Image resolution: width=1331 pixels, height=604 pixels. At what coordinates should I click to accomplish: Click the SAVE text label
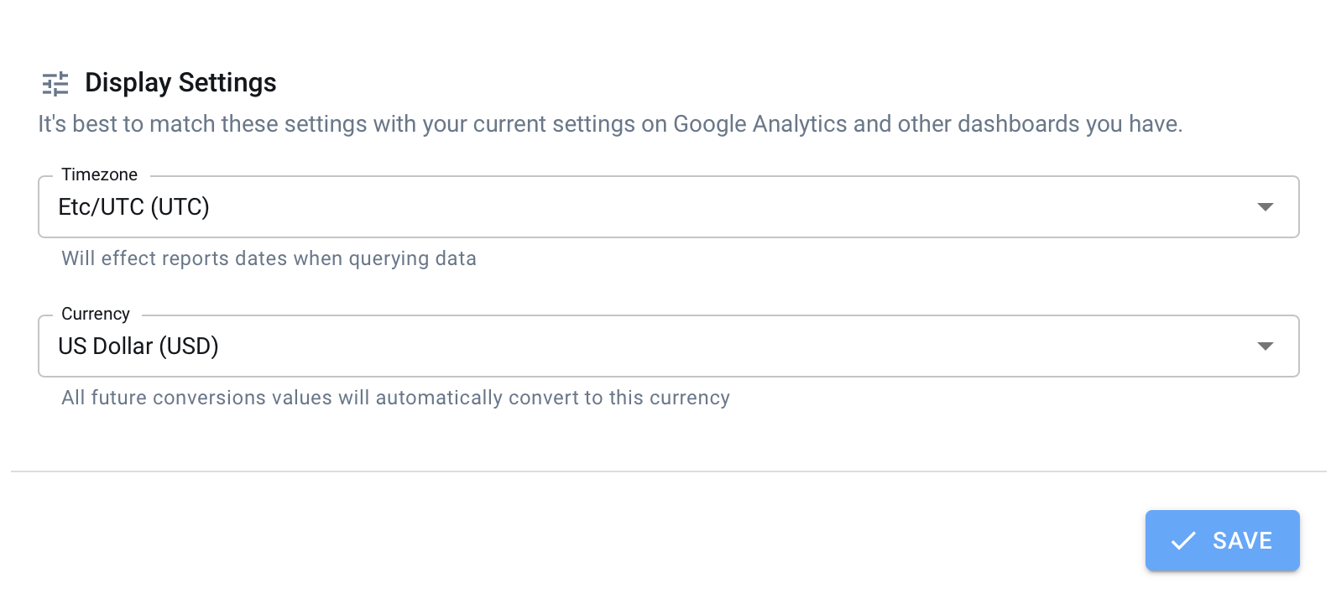pyautogui.click(x=1242, y=541)
